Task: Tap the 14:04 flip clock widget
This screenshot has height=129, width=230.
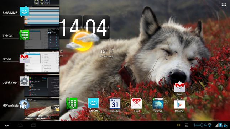Action: 85,27
